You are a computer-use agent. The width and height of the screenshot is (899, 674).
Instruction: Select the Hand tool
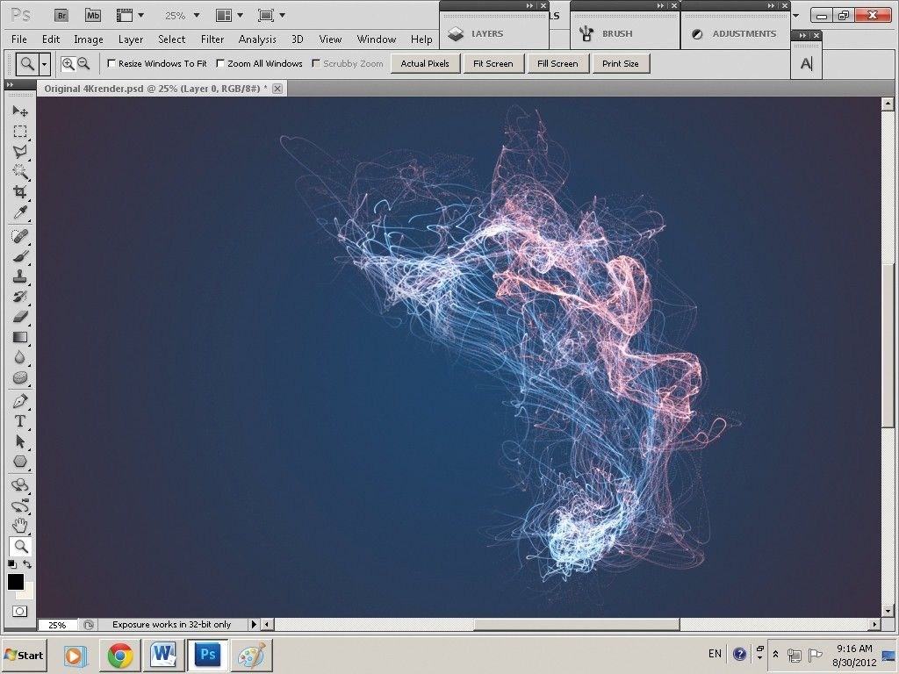(x=20, y=526)
